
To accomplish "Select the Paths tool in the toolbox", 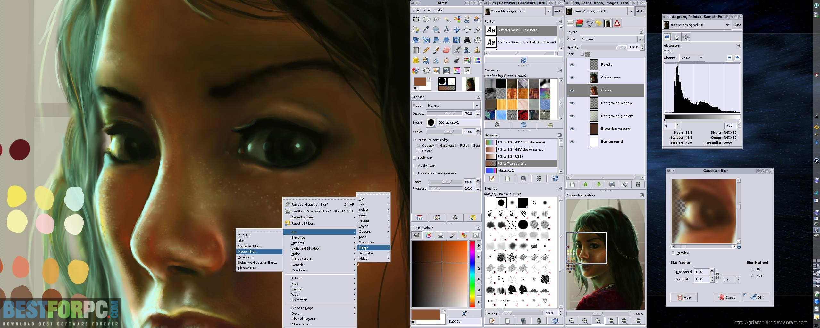I will click(416, 30).
